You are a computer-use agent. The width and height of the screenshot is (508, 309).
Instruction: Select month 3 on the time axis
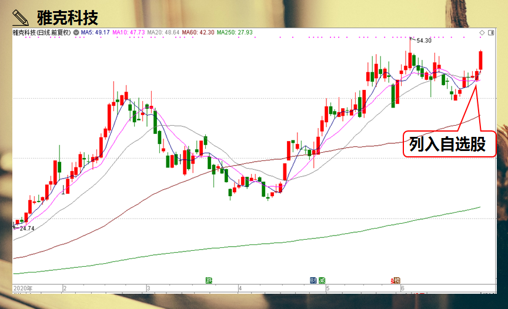coord(148,288)
